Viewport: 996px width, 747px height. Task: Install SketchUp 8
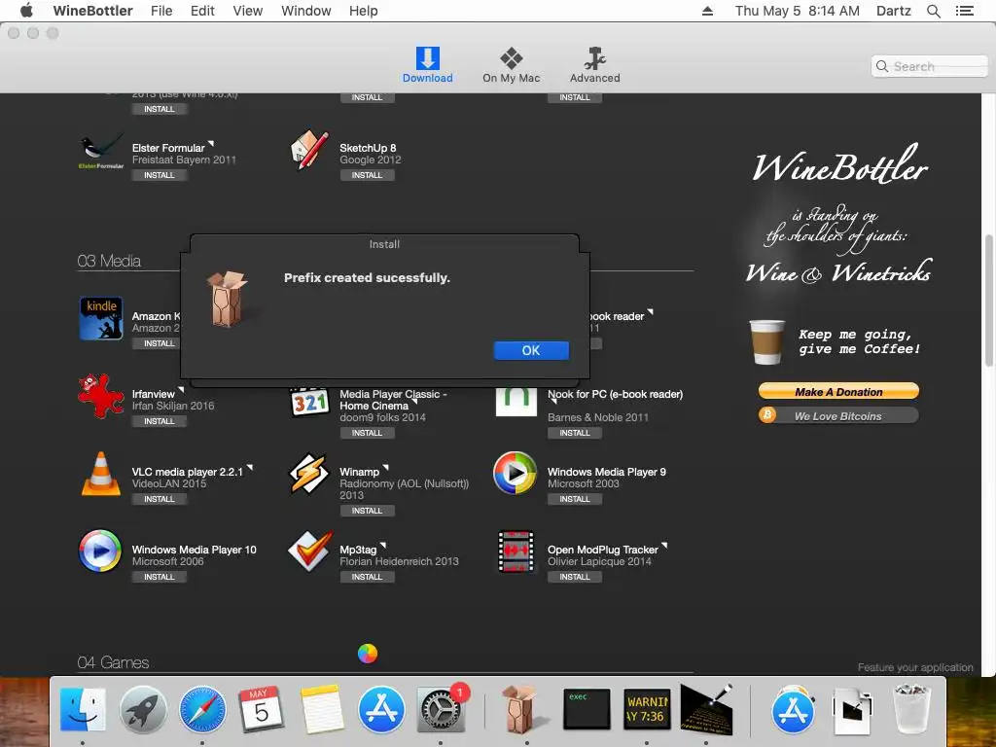[367, 175]
